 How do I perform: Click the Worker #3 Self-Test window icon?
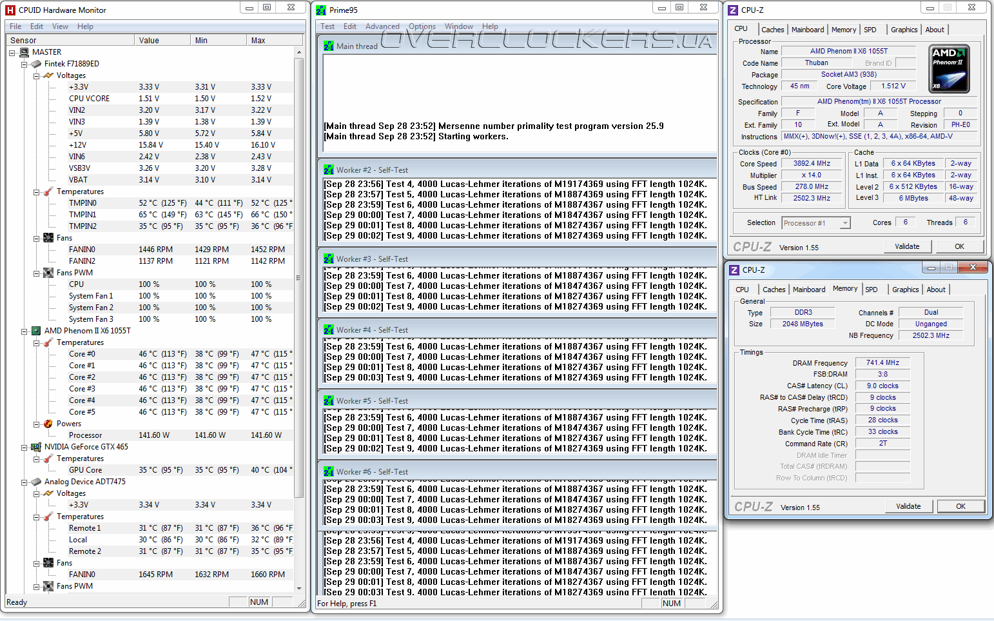[329, 259]
